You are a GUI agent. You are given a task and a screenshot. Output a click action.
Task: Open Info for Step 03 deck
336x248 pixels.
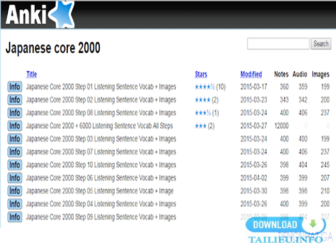pos(14,139)
